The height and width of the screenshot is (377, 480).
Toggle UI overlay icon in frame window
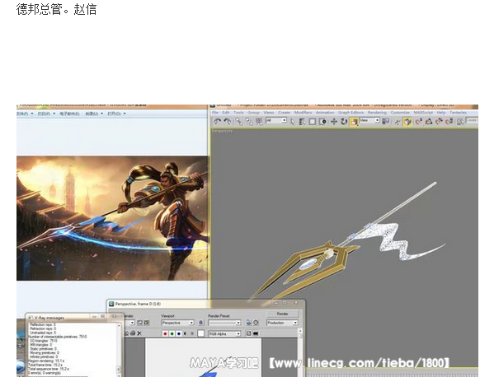248,333
